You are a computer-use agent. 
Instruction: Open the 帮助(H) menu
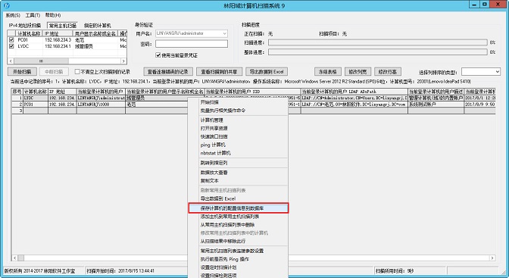pos(52,15)
